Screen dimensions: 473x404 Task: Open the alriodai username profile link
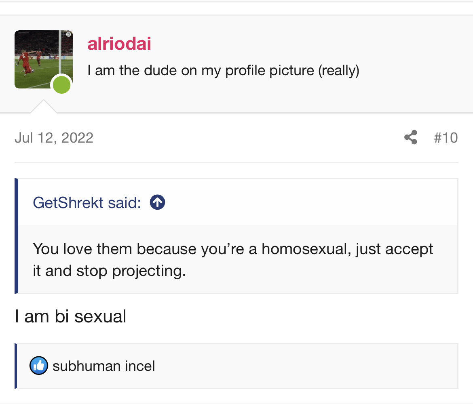pos(119,44)
